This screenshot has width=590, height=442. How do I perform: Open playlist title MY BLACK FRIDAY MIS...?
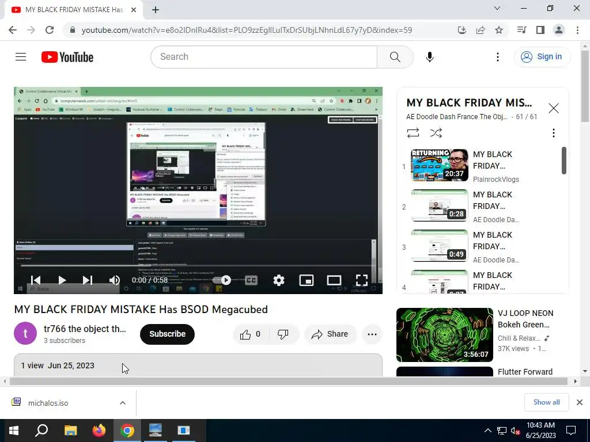[469, 102]
